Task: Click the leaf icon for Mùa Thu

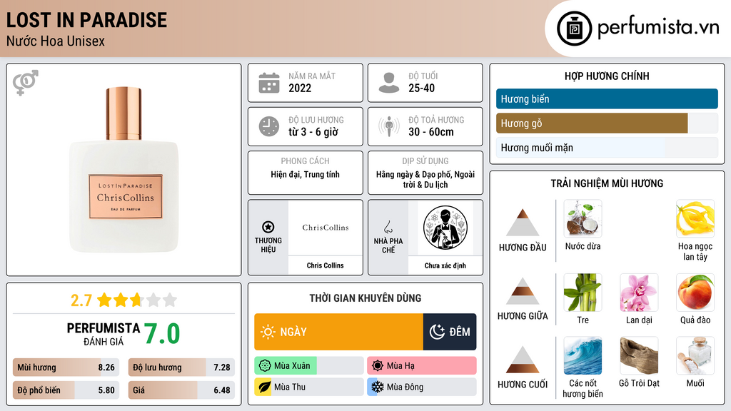Action: 264,387
